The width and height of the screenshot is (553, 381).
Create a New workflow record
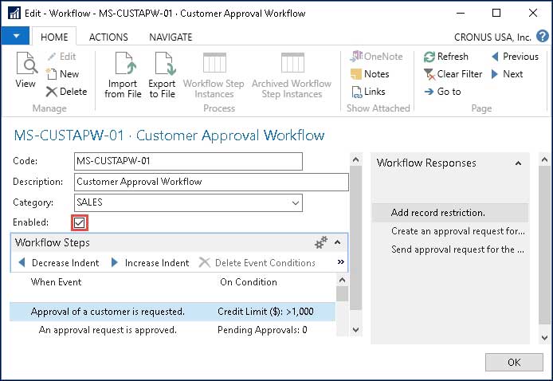point(62,74)
